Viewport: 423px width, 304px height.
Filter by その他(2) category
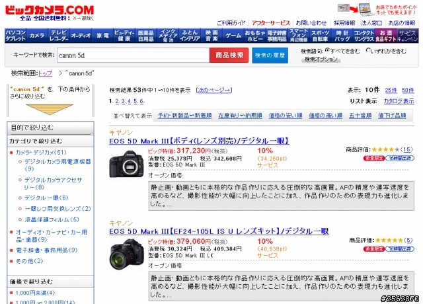pyautogui.click(x=29, y=261)
